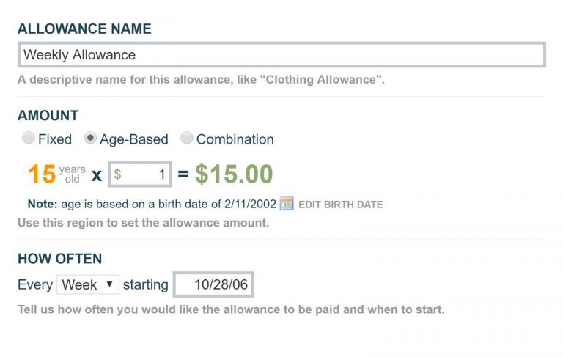
Task: Click the AMOUNT section heading
Action: (48, 116)
